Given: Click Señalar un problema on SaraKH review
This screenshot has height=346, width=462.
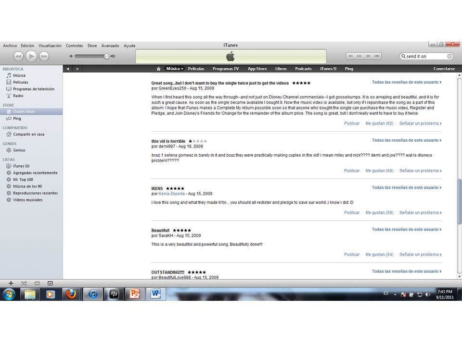Looking at the screenshot, I should coord(420,255).
